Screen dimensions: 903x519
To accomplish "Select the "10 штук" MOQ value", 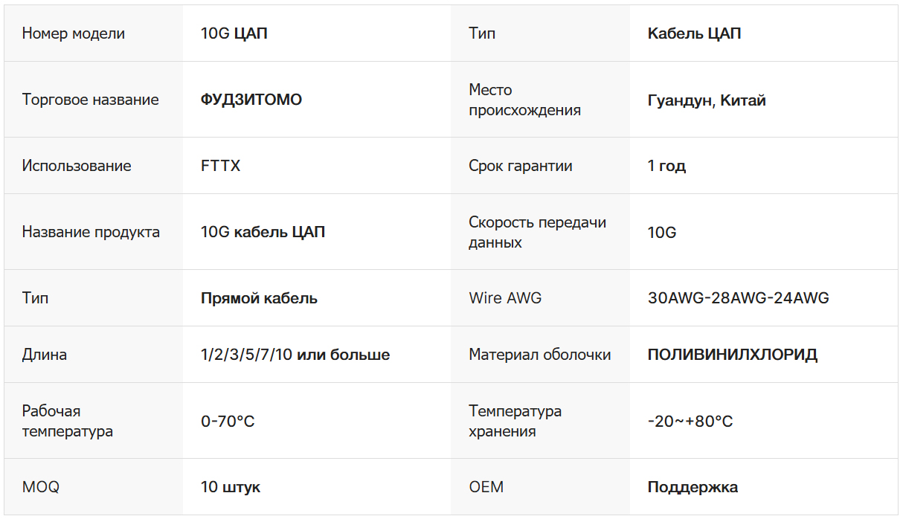I will point(231,487).
